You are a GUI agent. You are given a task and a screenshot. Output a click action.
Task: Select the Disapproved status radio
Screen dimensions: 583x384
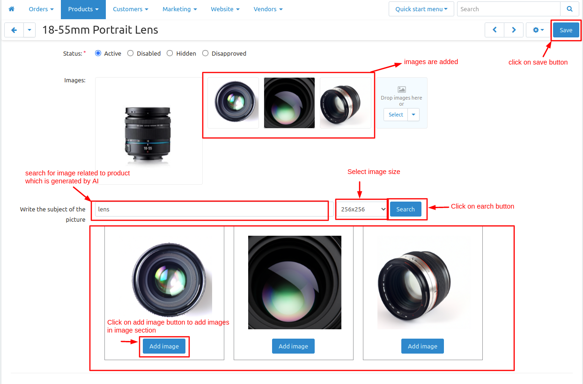pyautogui.click(x=205, y=53)
